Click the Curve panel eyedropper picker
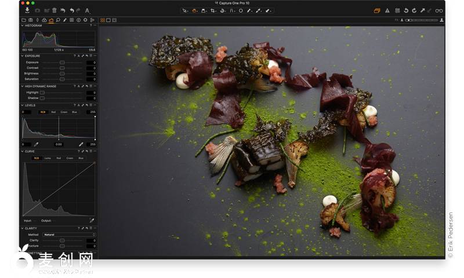The image size is (464, 278). [92, 221]
